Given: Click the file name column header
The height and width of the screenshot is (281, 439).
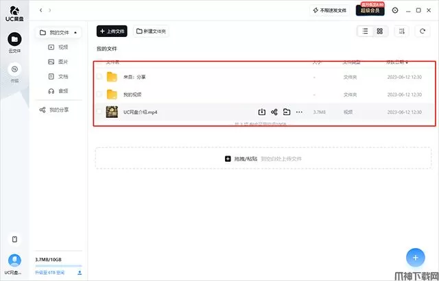Looking at the screenshot, I should pos(112,62).
